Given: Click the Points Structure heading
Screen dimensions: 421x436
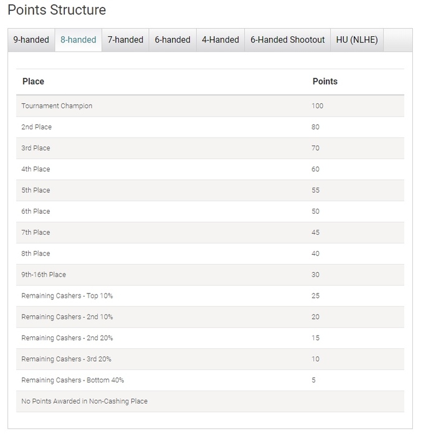Looking at the screenshot, I should click(x=57, y=10).
